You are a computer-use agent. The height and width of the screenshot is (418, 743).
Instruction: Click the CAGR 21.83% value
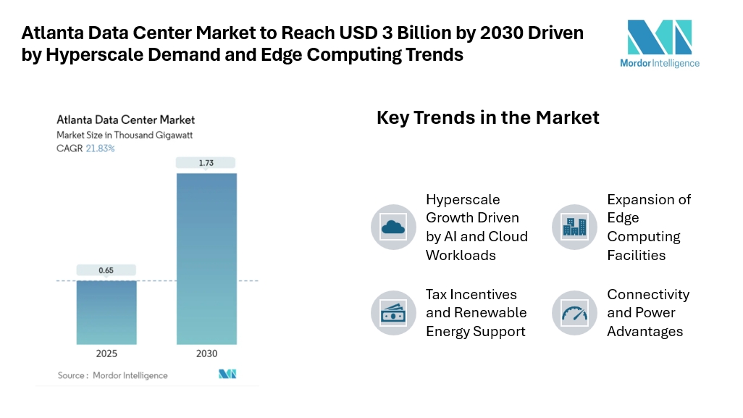[x=100, y=149]
